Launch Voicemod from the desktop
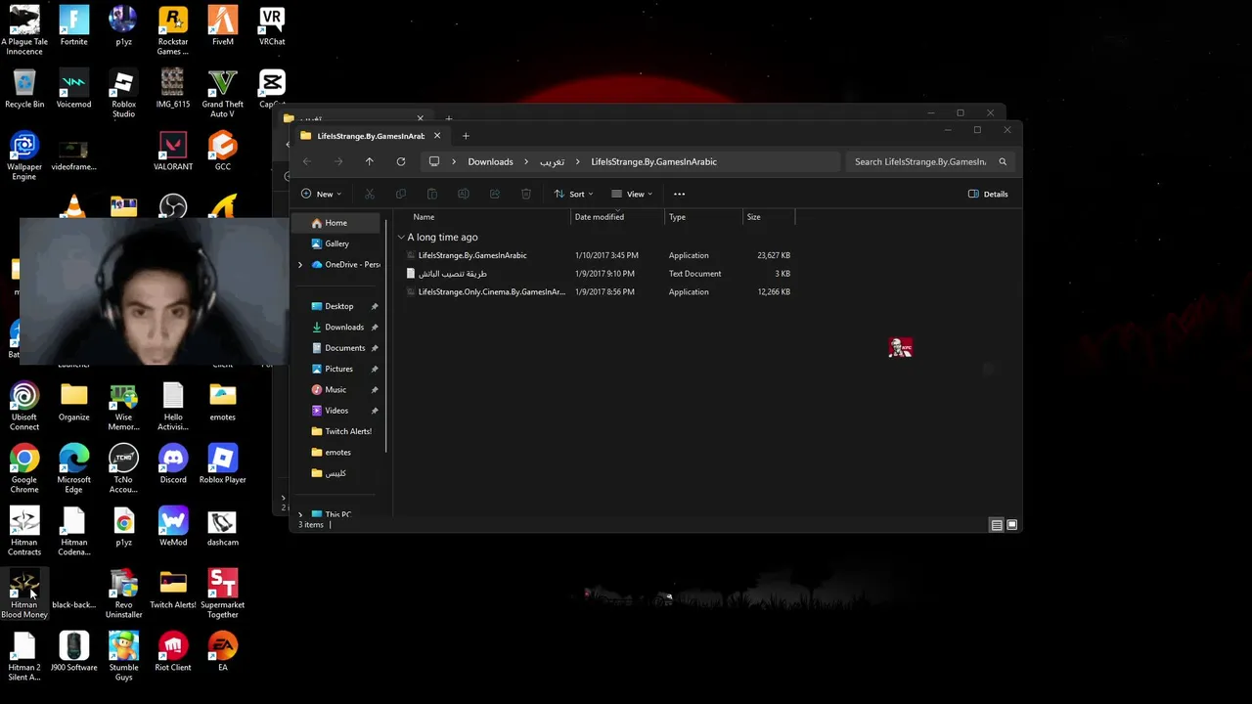The image size is (1252, 704). click(x=73, y=89)
